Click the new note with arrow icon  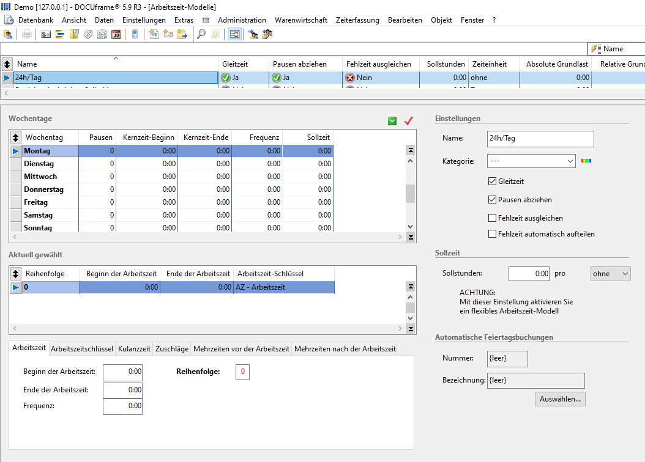(182, 34)
